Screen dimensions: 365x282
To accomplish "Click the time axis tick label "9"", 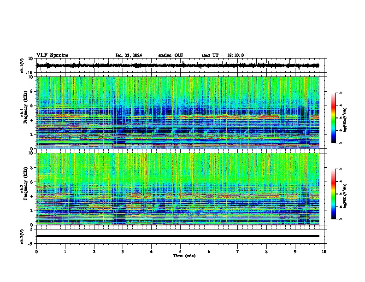I will pyautogui.click(x=295, y=252).
